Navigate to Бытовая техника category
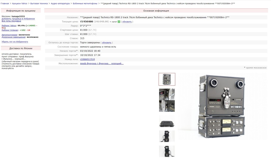The width and height of the screenshot is (271, 159). [x=39, y=3]
